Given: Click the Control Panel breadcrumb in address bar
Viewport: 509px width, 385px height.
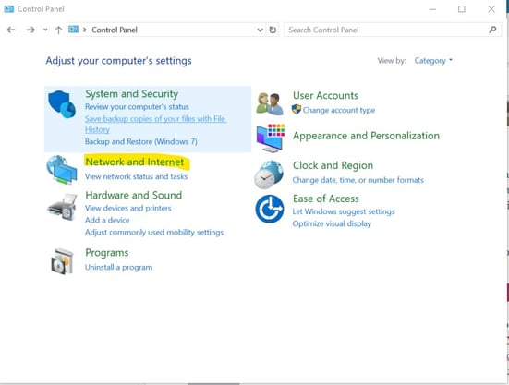Looking at the screenshot, I should point(115,30).
